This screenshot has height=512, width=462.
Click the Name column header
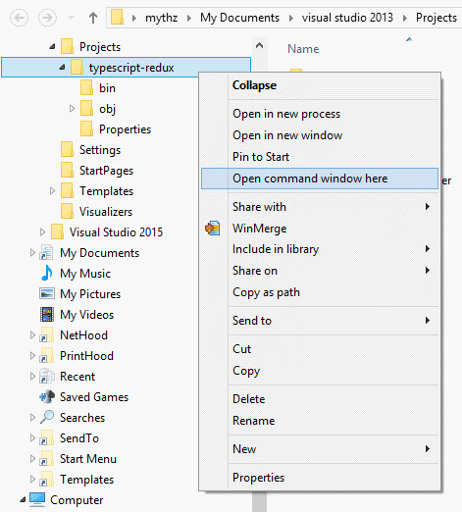303,49
